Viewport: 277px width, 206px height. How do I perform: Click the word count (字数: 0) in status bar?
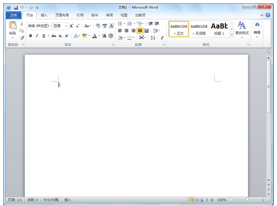(x=32, y=200)
